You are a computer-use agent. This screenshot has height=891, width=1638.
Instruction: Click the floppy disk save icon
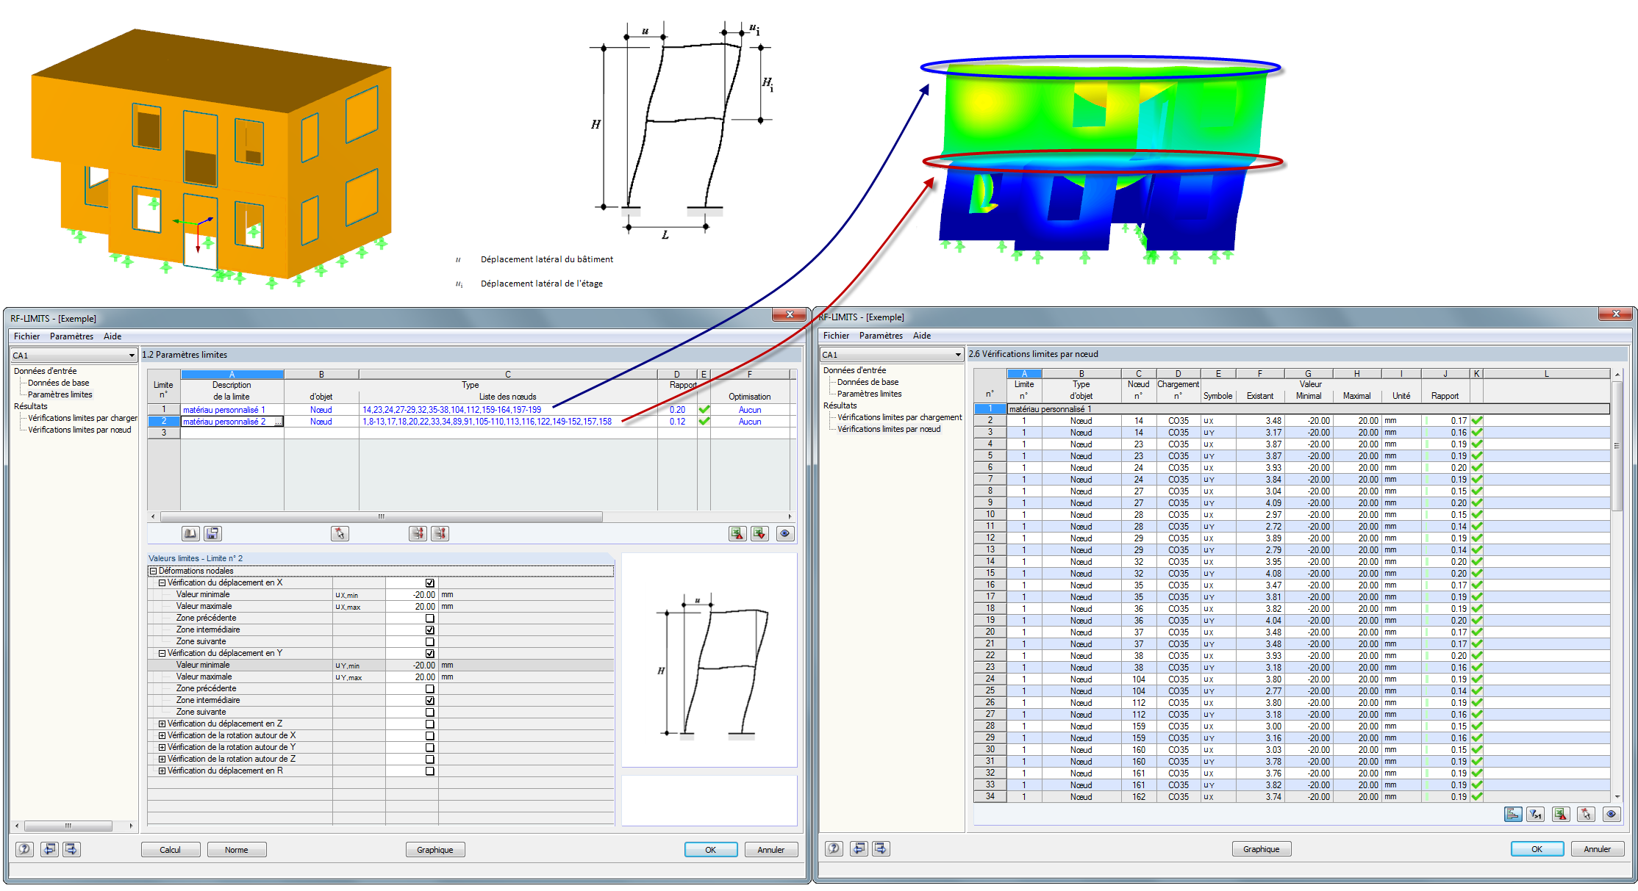(x=212, y=534)
